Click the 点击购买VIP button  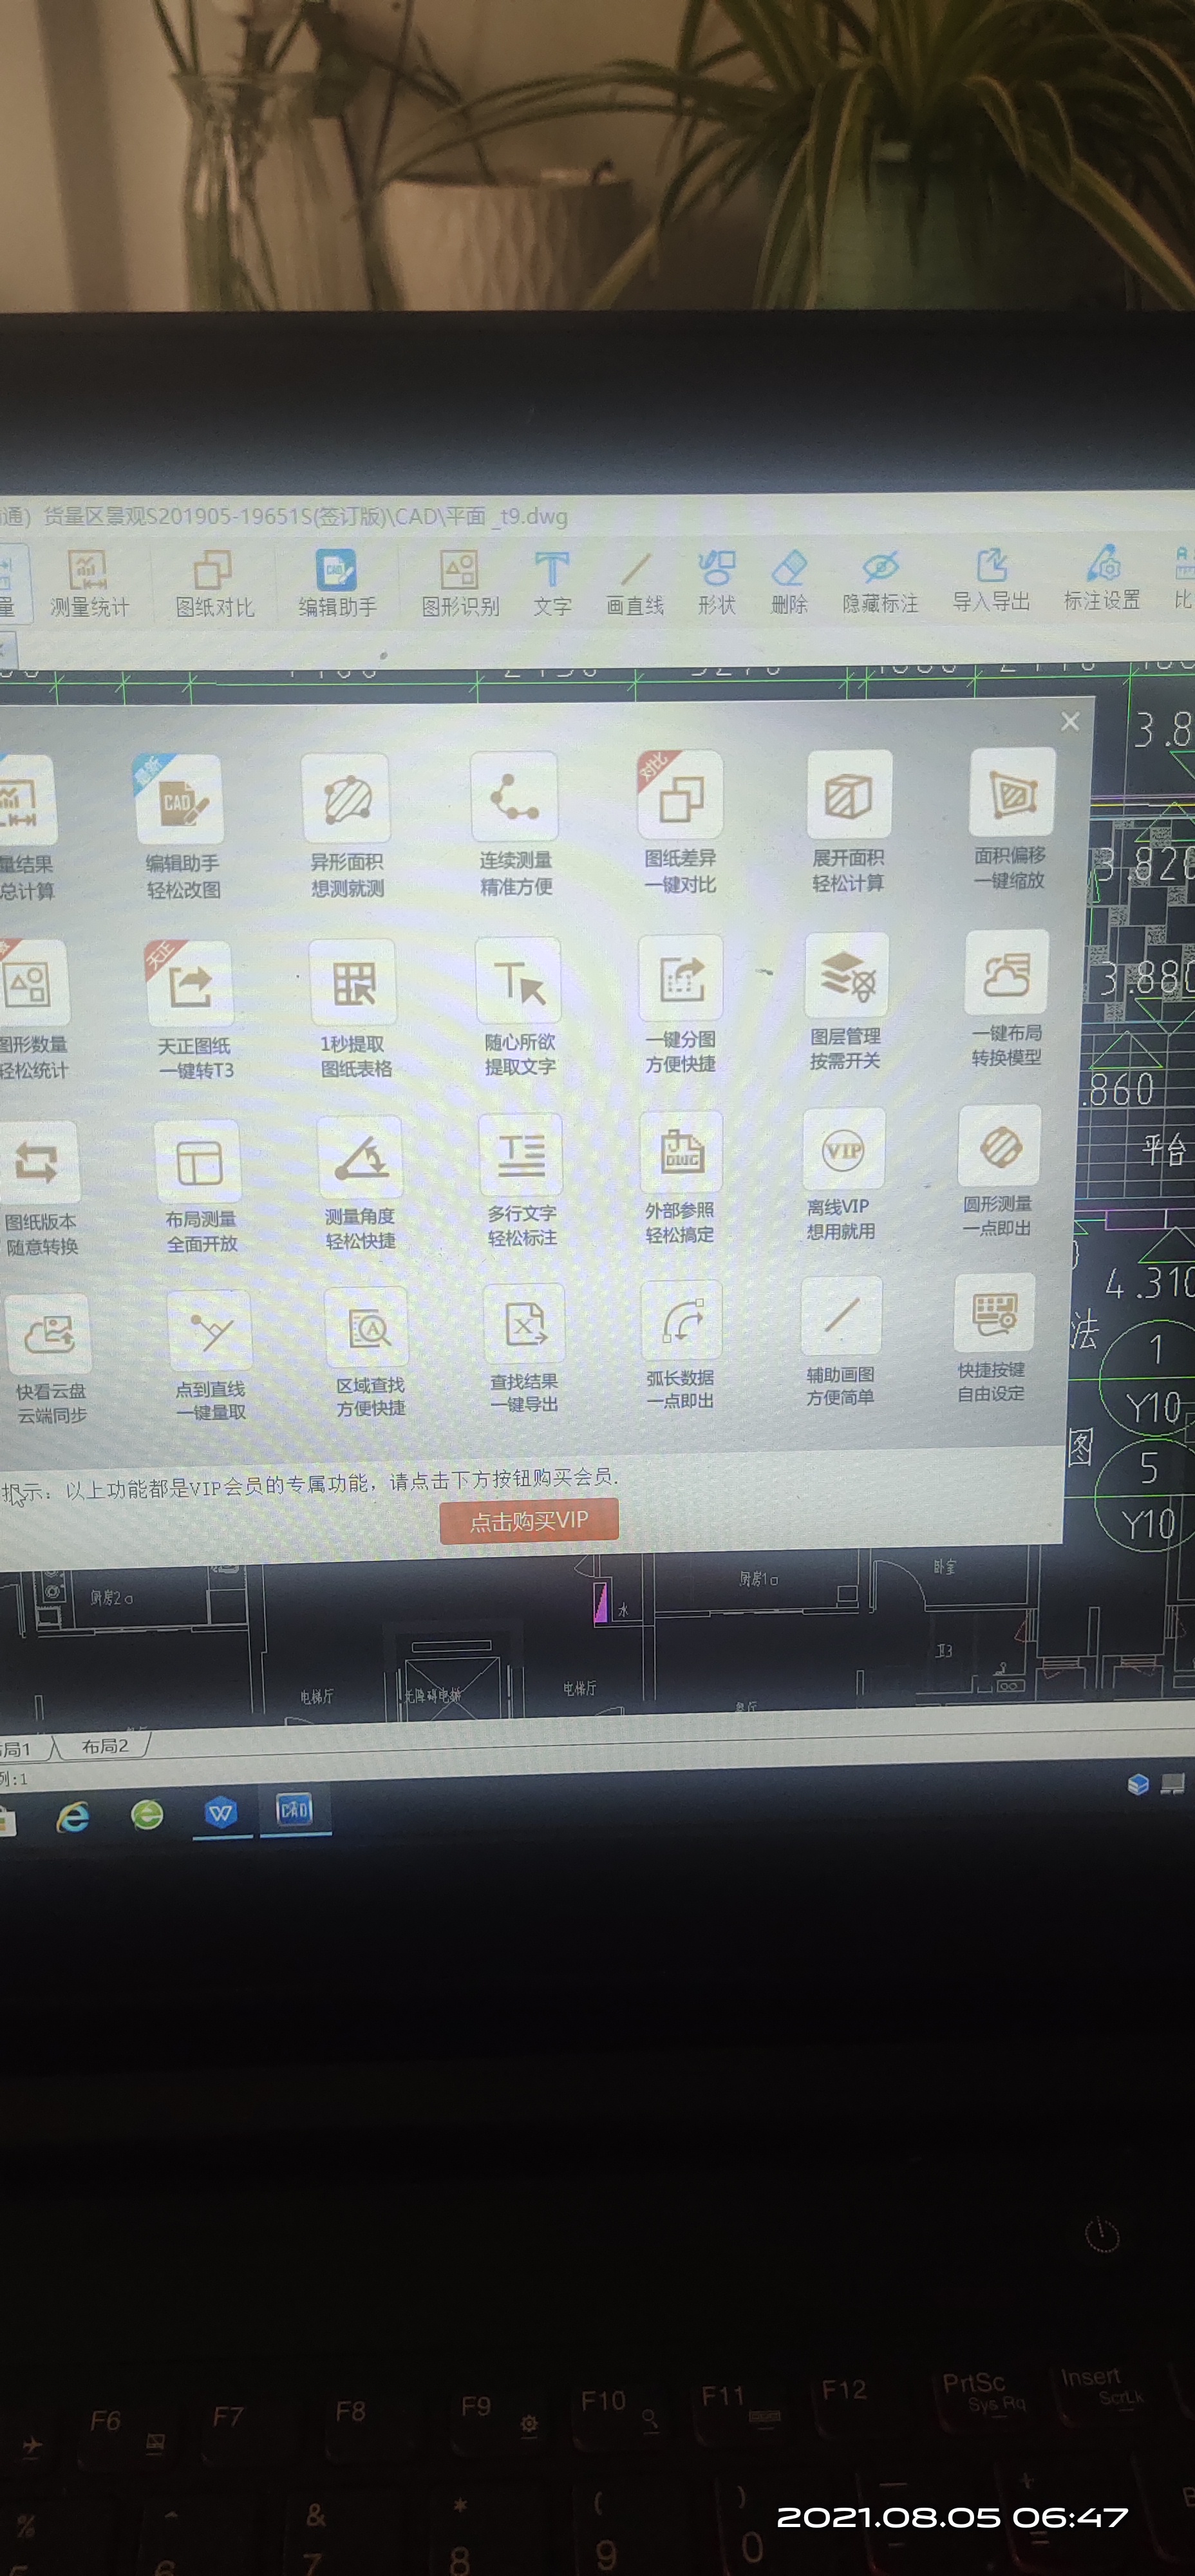[529, 1520]
